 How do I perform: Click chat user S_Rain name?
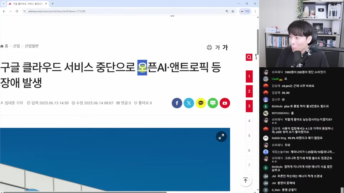(276, 190)
